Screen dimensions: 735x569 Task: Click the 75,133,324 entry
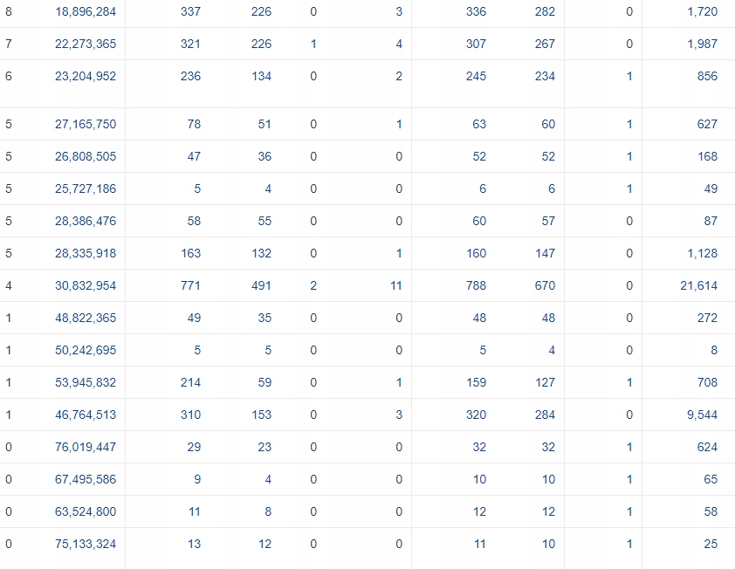[86, 544]
